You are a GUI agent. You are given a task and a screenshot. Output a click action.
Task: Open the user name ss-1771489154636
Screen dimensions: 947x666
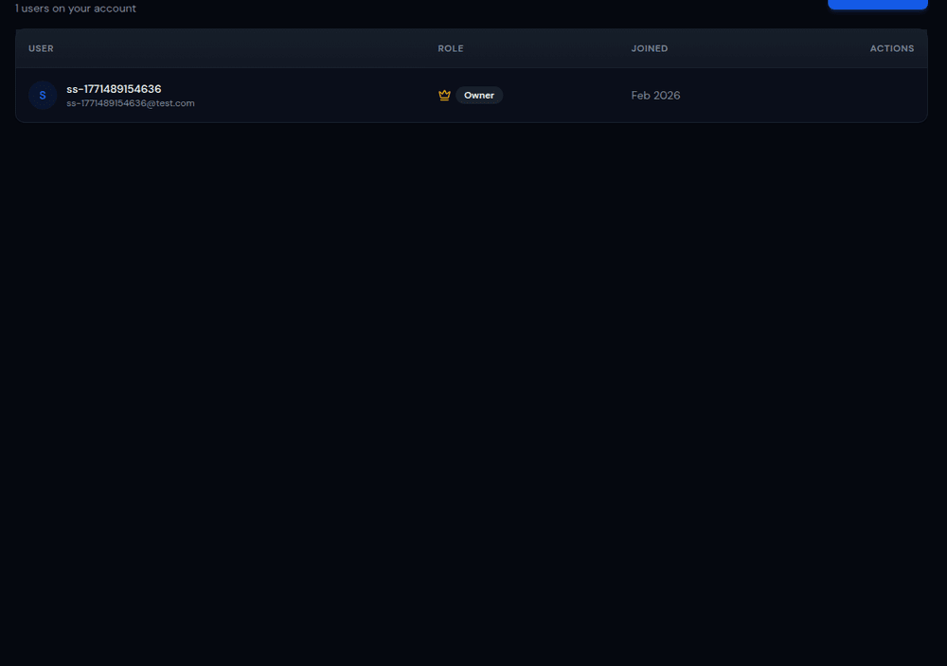pyautogui.click(x=114, y=89)
